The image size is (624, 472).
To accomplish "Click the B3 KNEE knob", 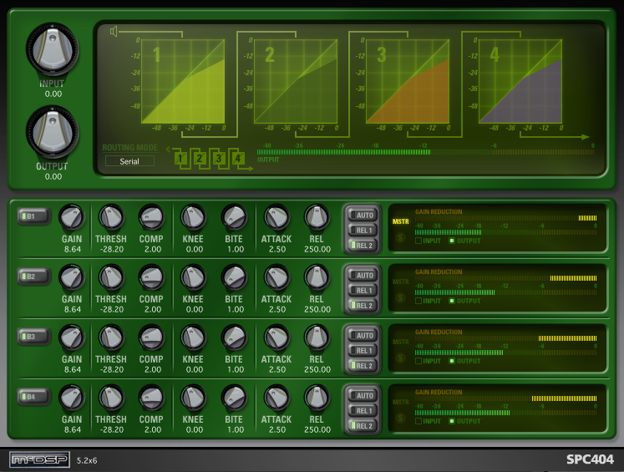I will coord(193,338).
